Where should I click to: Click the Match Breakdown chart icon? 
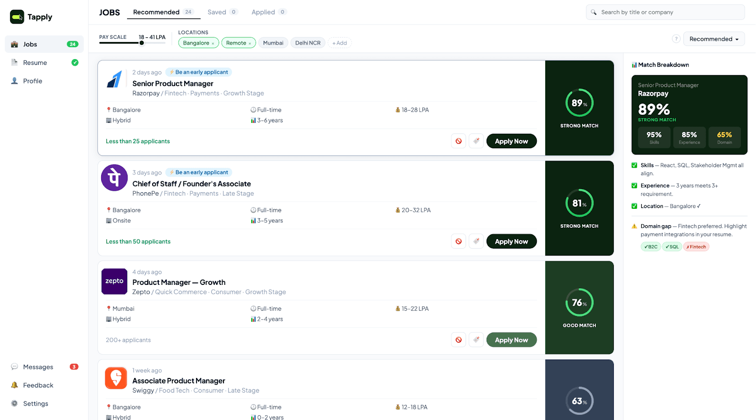point(634,65)
